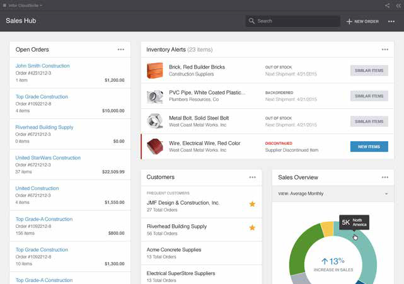
Task: Click the green donut chart segment
Action: [300, 249]
